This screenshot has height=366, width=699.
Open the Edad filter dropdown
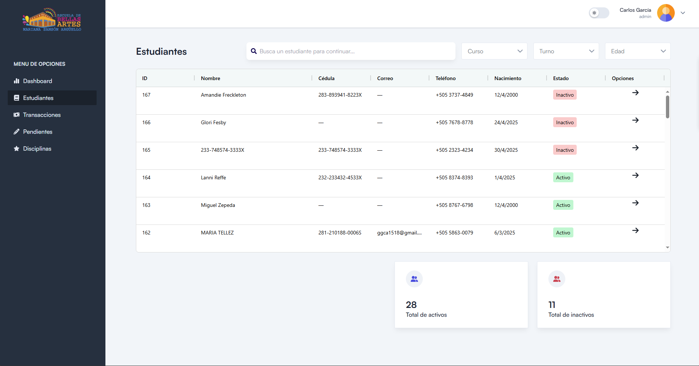[637, 51]
